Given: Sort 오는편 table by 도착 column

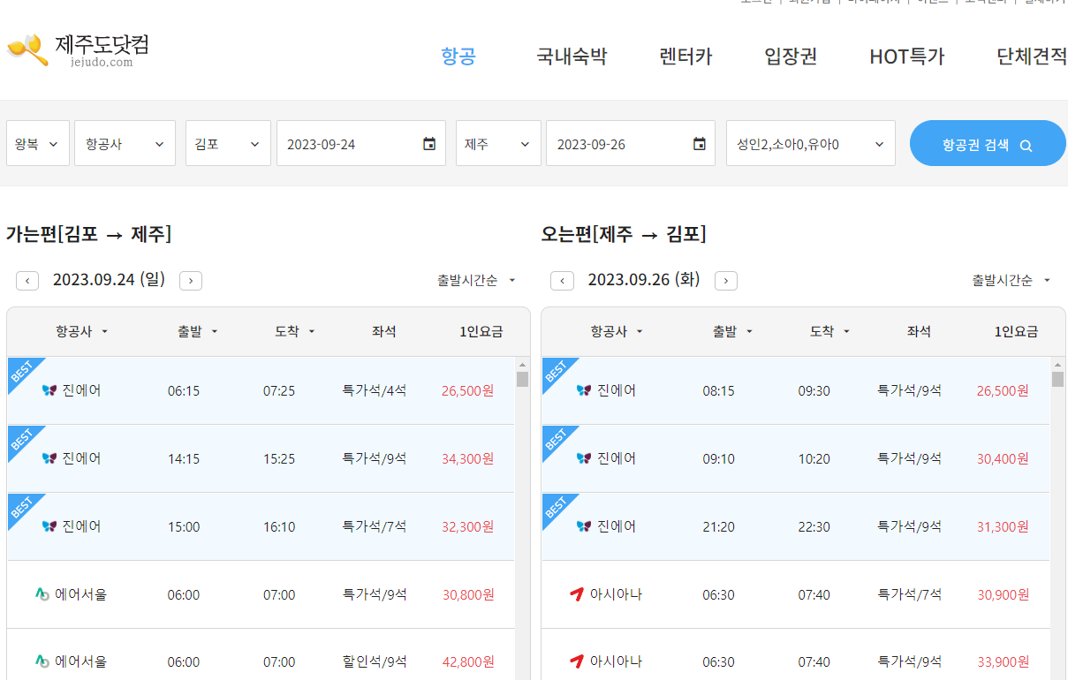Looking at the screenshot, I should tap(830, 331).
